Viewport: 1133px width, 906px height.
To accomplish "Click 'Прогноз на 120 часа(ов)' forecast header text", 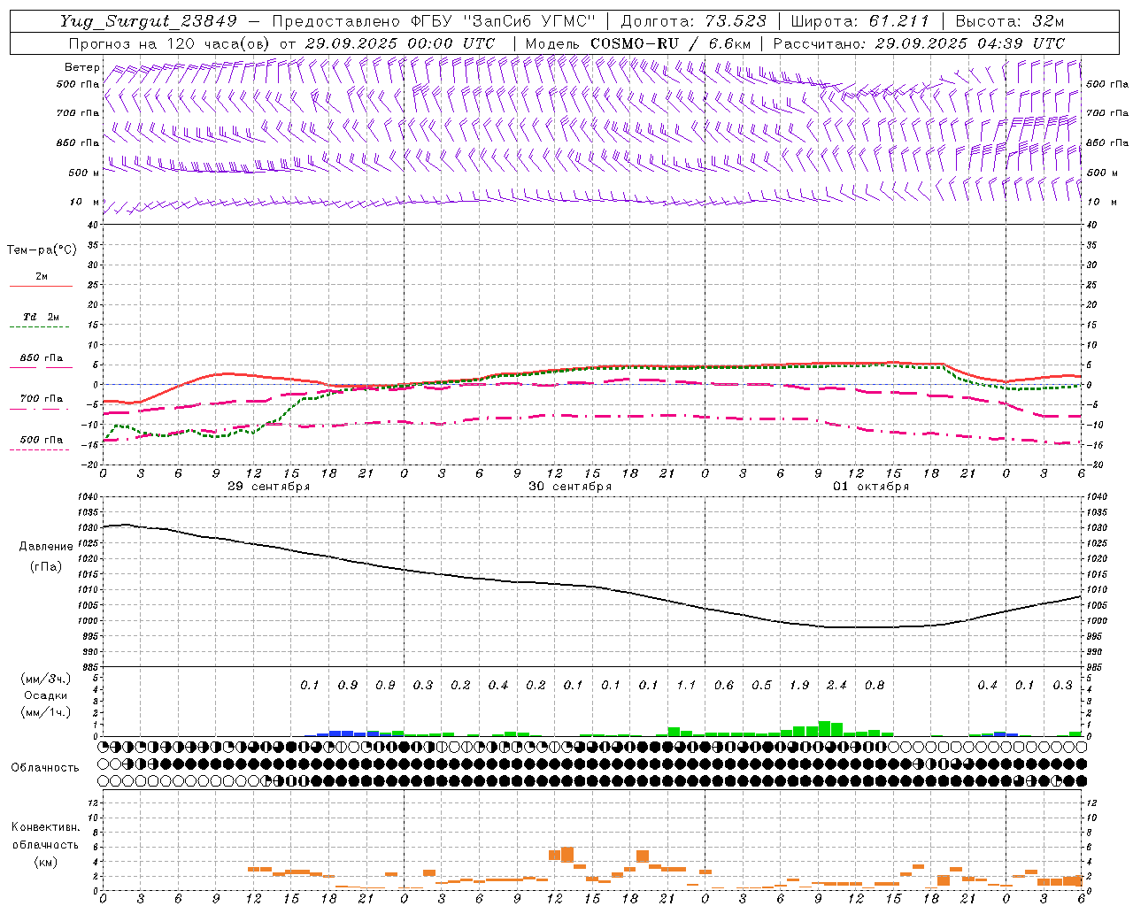I will [171, 43].
